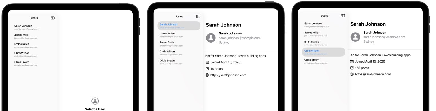This screenshot has width=436, height=111.
Task: Select Chris Wilson in the middle iPad list
Action: tap(179, 53)
